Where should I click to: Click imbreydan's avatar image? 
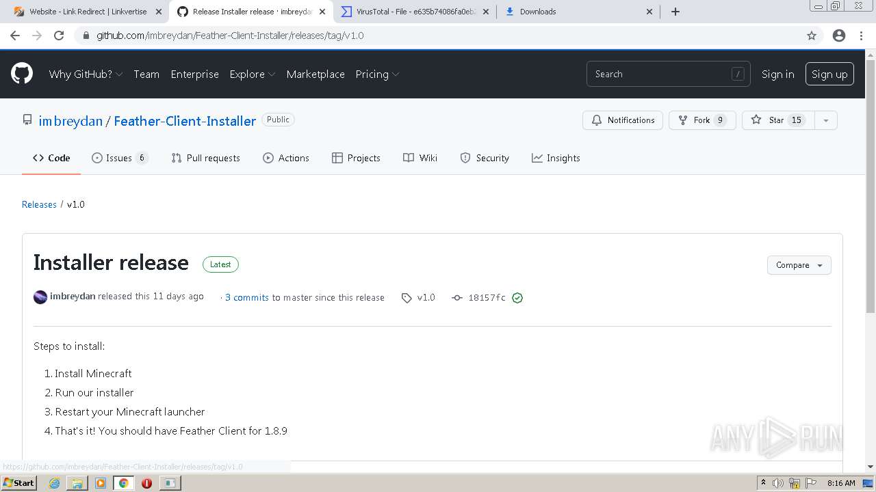[x=40, y=297]
